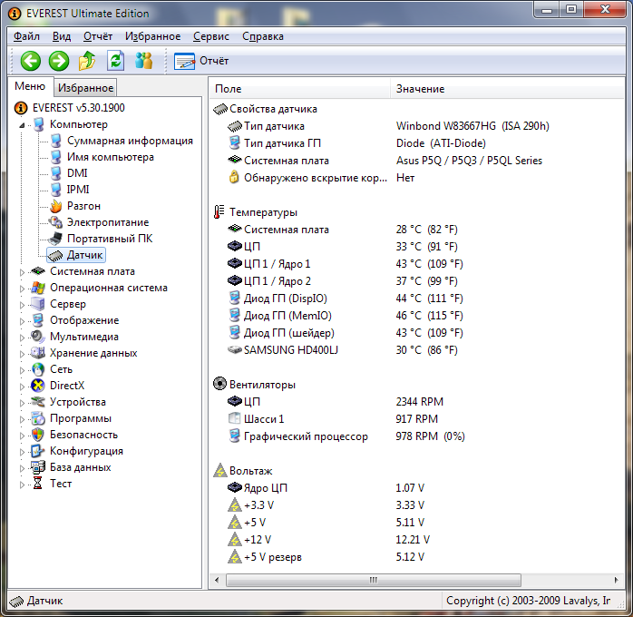Open the Вид menu
633x617 pixels.
(x=62, y=36)
